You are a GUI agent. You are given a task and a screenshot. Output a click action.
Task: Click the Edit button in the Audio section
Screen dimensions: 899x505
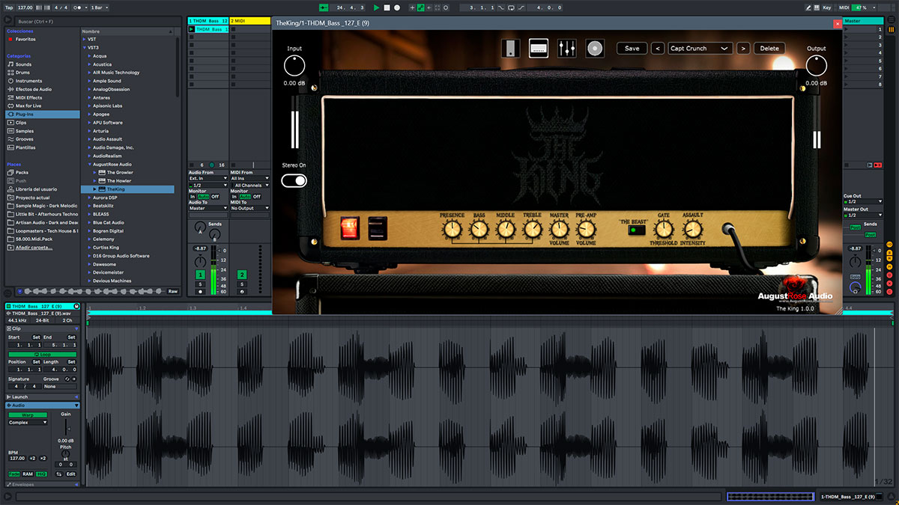pyautogui.click(x=70, y=474)
